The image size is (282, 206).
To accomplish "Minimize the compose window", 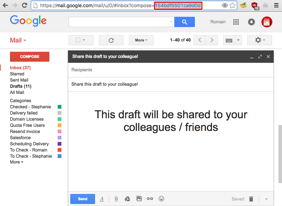I will 252,57.
